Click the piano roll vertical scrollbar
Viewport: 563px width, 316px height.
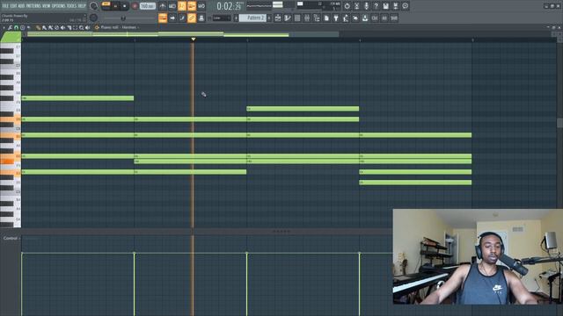pos(559,122)
